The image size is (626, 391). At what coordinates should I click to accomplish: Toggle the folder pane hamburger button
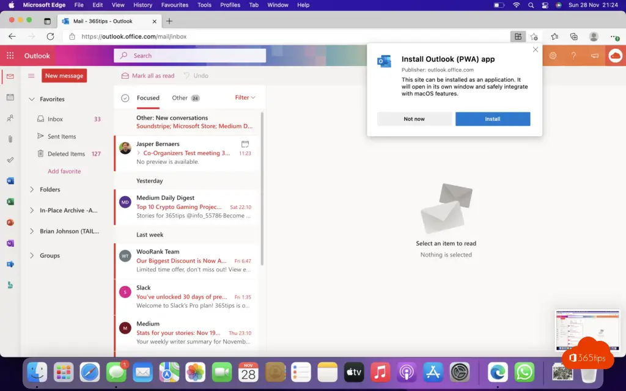(x=31, y=76)
